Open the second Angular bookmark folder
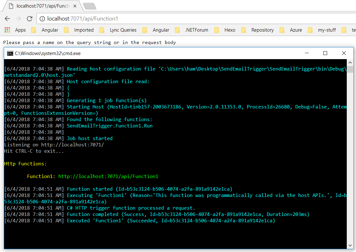Screen dimensions: 356x252 pos(156,30)
